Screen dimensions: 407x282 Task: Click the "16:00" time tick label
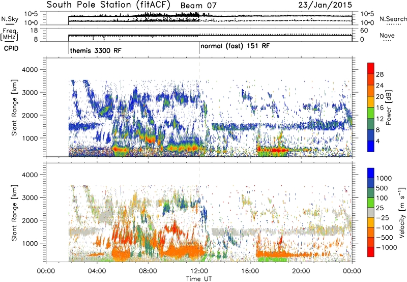(x=250, y=271)
